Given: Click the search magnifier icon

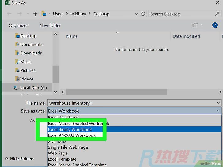Looking at the screenshot, I should point(217,14).
